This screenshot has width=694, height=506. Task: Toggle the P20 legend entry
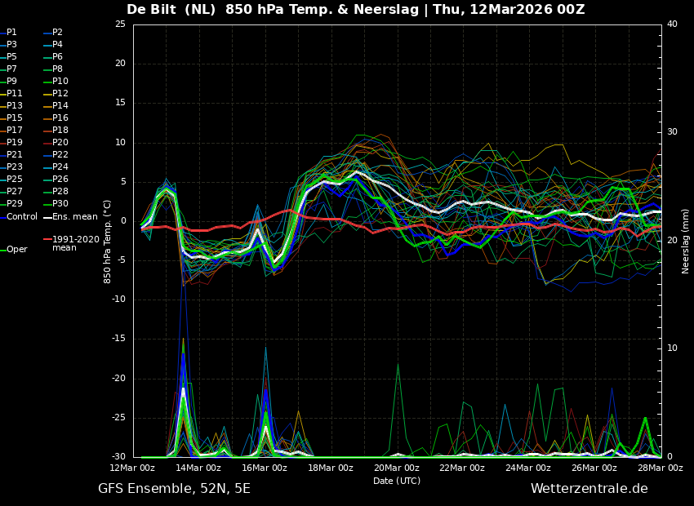click(60, 143)
